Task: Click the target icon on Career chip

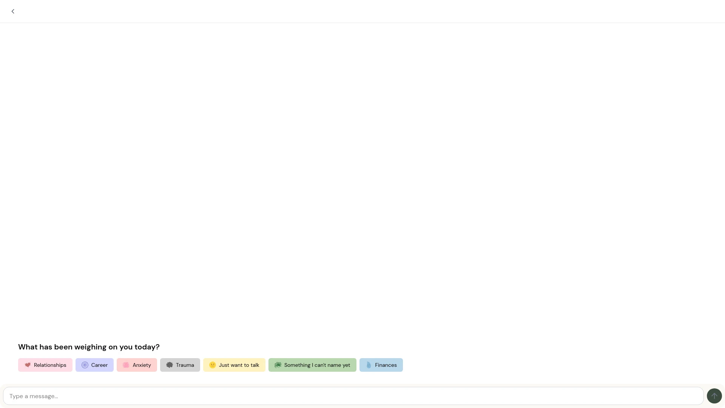Action: (x=85, y=365)
